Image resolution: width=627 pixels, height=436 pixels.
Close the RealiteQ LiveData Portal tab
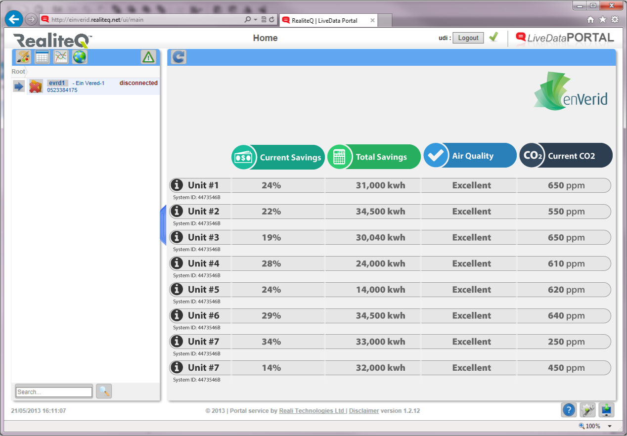pyautogui.click(x=372, y=20)
